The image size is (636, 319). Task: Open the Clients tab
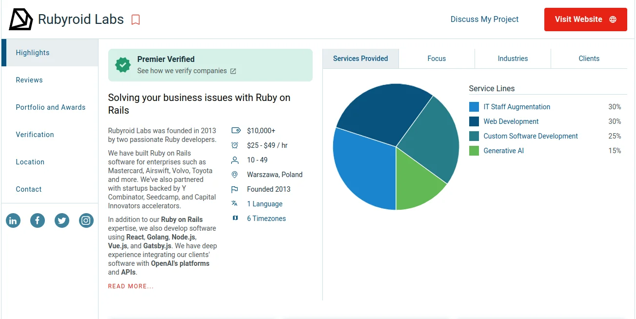tap(589, 59)
